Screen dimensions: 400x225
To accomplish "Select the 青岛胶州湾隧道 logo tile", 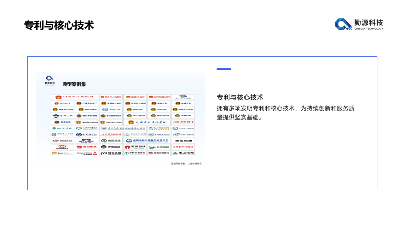I will 183,147.
